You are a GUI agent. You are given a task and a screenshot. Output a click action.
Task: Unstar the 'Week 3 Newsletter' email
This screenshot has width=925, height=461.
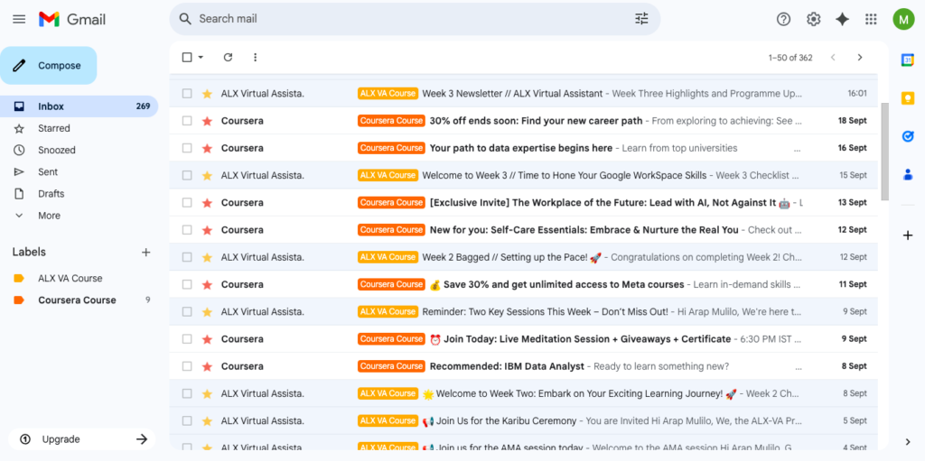pyautogui.click(x=207, y=94)
